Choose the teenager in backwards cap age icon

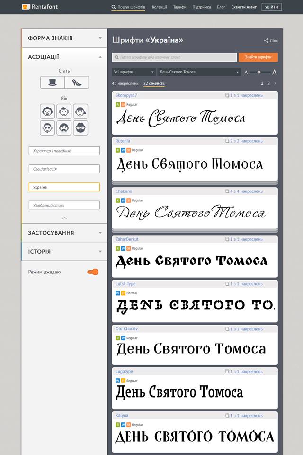point(80,111)
